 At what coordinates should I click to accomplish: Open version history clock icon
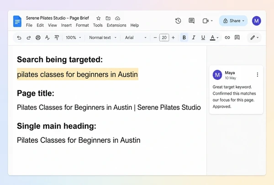point(178,21)
